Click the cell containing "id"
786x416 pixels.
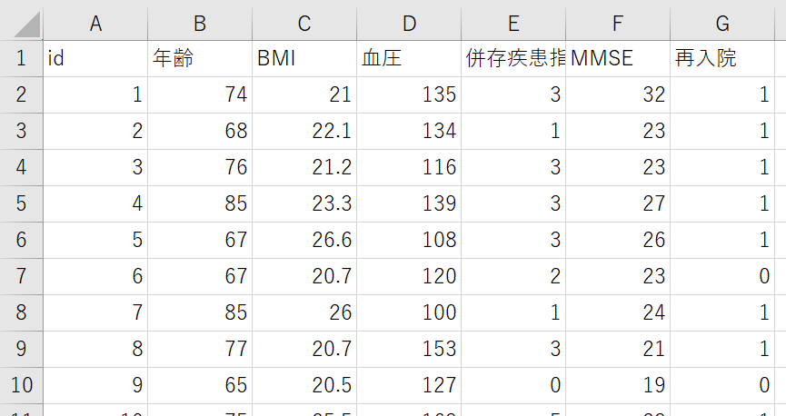[x=95, y=59]
